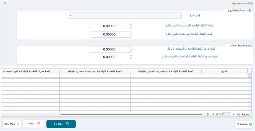Click the filter cell under branch column
The width and height of the screenshot is (255, 131).
tap(225, 76)
